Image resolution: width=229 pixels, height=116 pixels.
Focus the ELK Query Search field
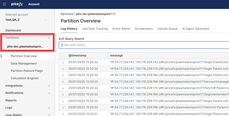[x=144, y=45]
